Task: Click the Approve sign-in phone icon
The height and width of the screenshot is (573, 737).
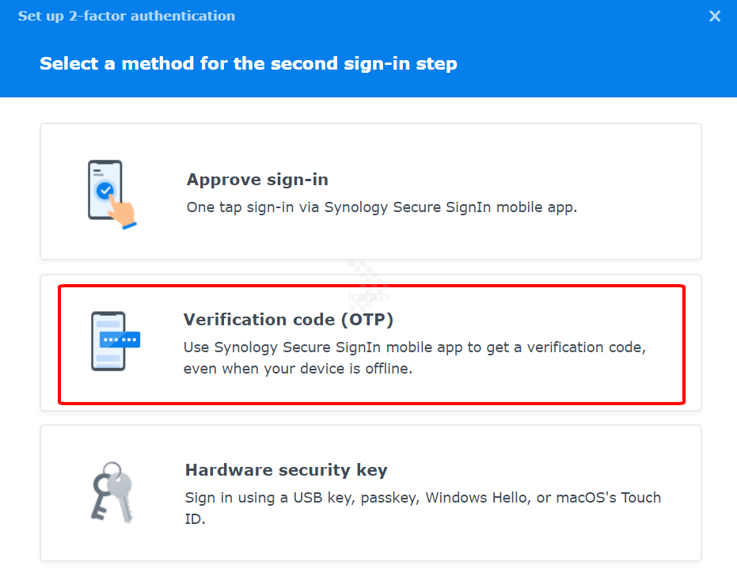Action: 104,190
